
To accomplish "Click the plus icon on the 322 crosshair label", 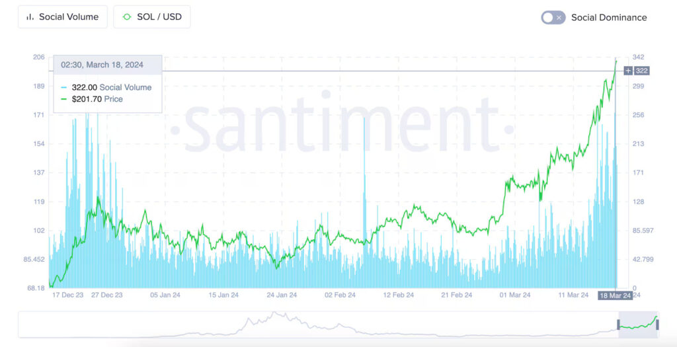I will tap(627, 71).
